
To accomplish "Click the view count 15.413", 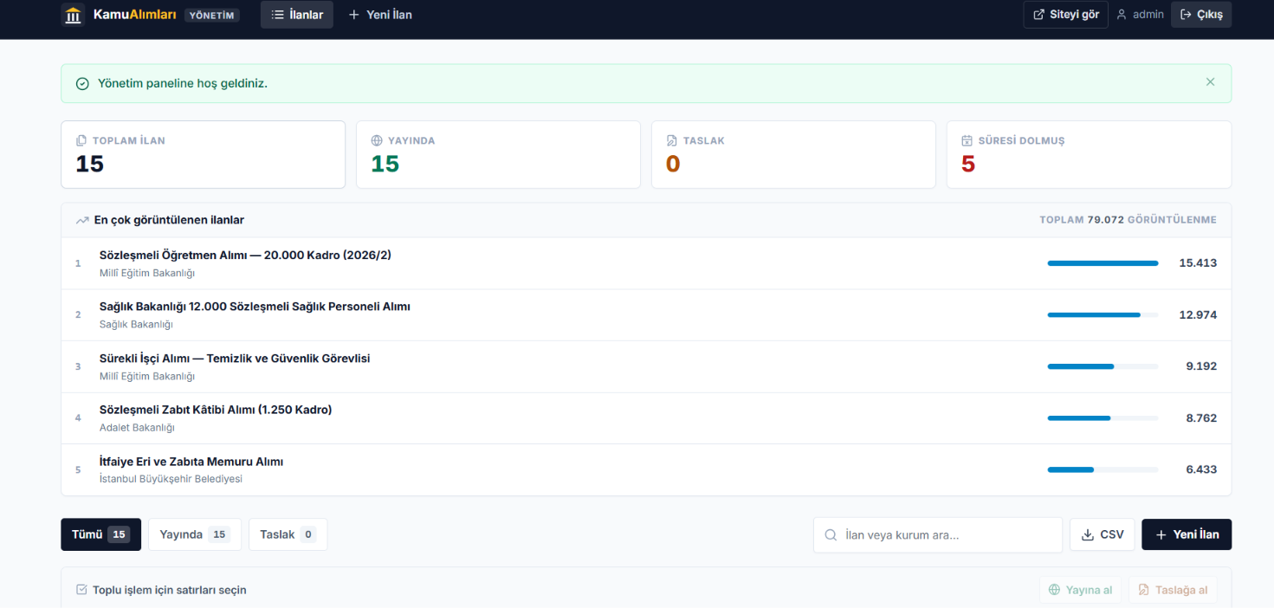I will [1198, 263].
